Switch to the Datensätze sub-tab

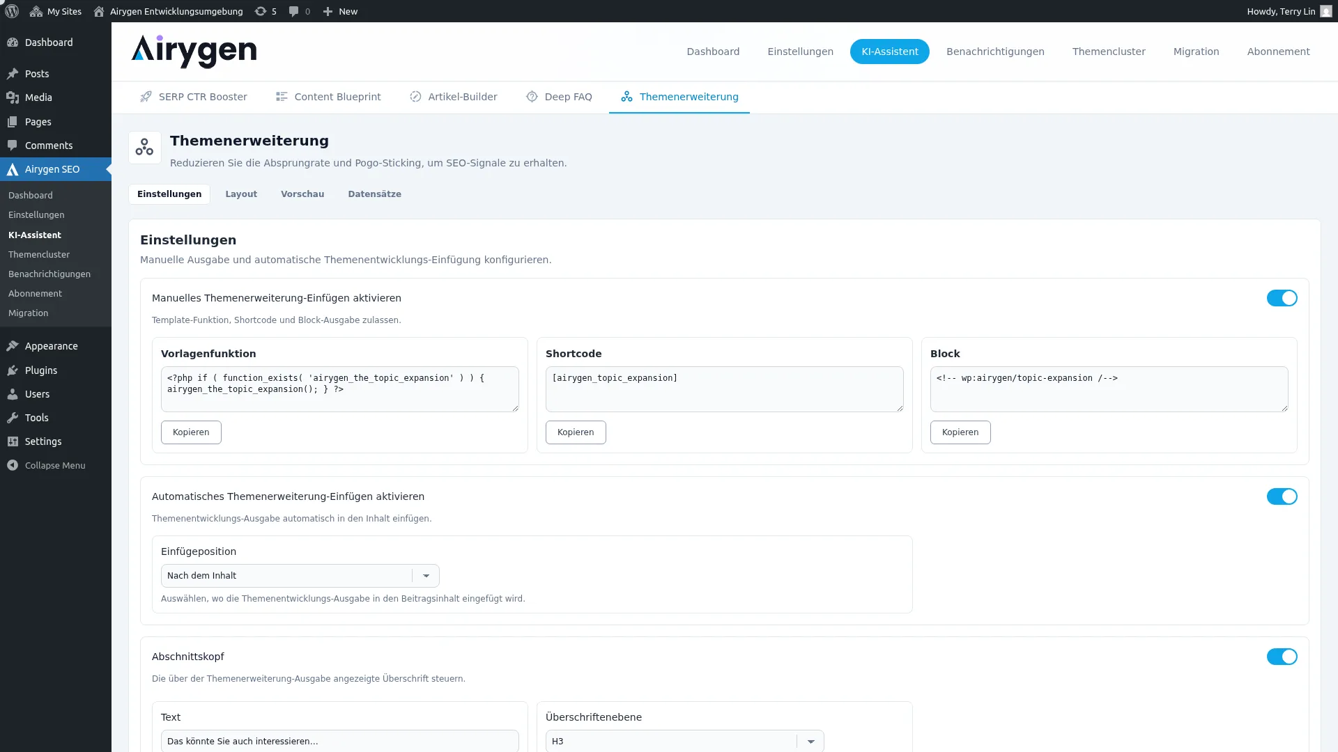coord(374,194)
